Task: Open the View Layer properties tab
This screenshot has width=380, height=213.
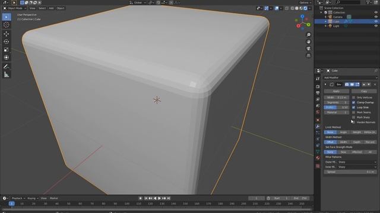Action: click(x=318, y=99)
